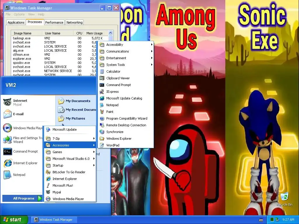Expand the Entertainment submenu
Viewport: 299px width, 224px height.
(126, 58)
